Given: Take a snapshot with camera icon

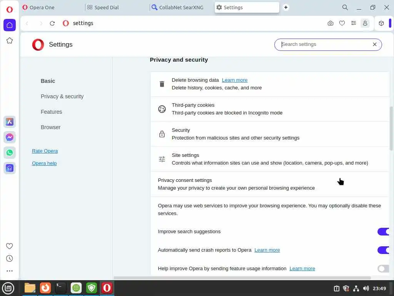Looking at the screenshot, I should click(331, 23).
